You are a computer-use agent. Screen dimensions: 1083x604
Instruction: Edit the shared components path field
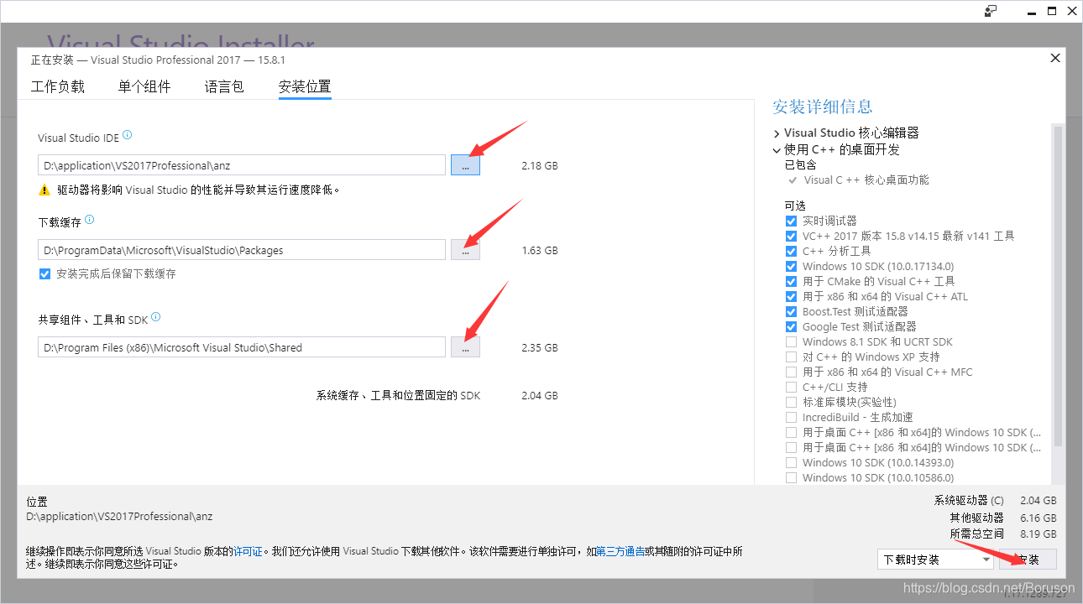point(242,347)
